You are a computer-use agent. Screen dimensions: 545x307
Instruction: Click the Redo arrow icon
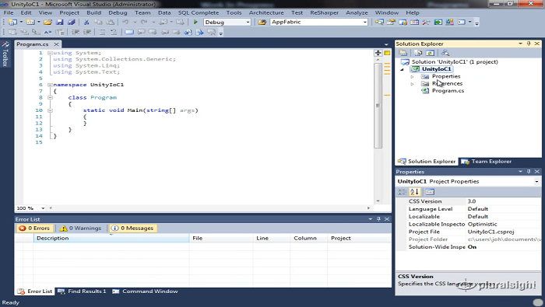(144, 23)
